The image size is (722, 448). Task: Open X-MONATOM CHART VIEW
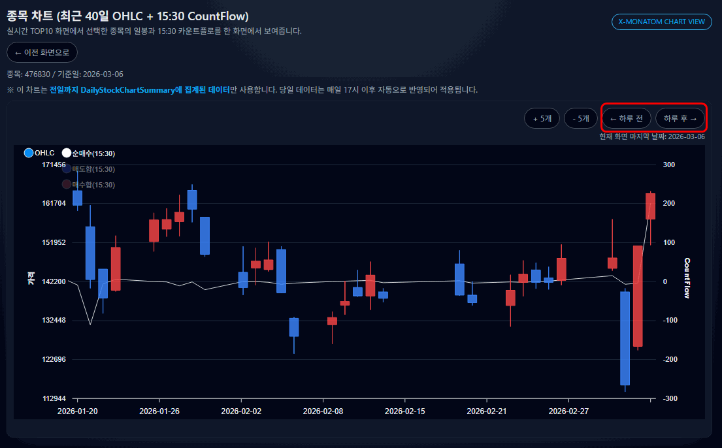tap(661, 22)
